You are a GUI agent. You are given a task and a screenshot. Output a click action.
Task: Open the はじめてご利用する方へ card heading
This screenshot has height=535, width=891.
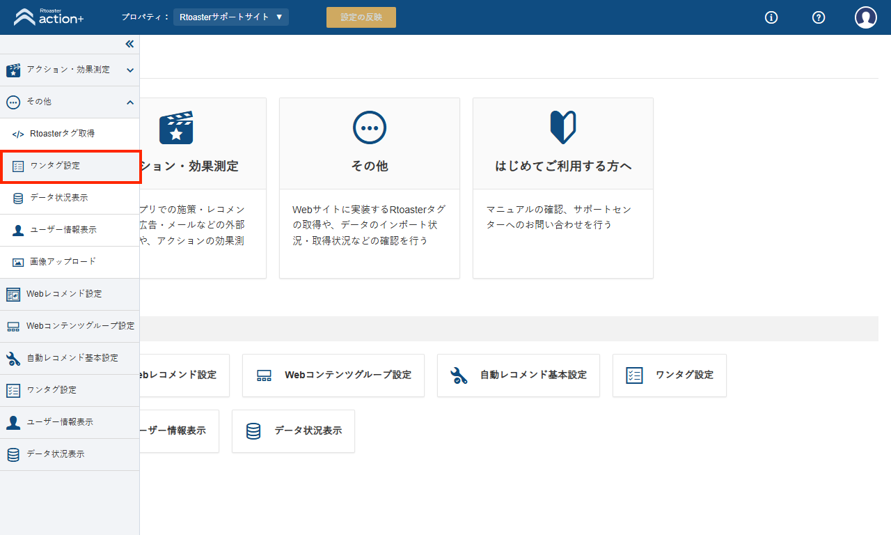click(x=563, y=166)
